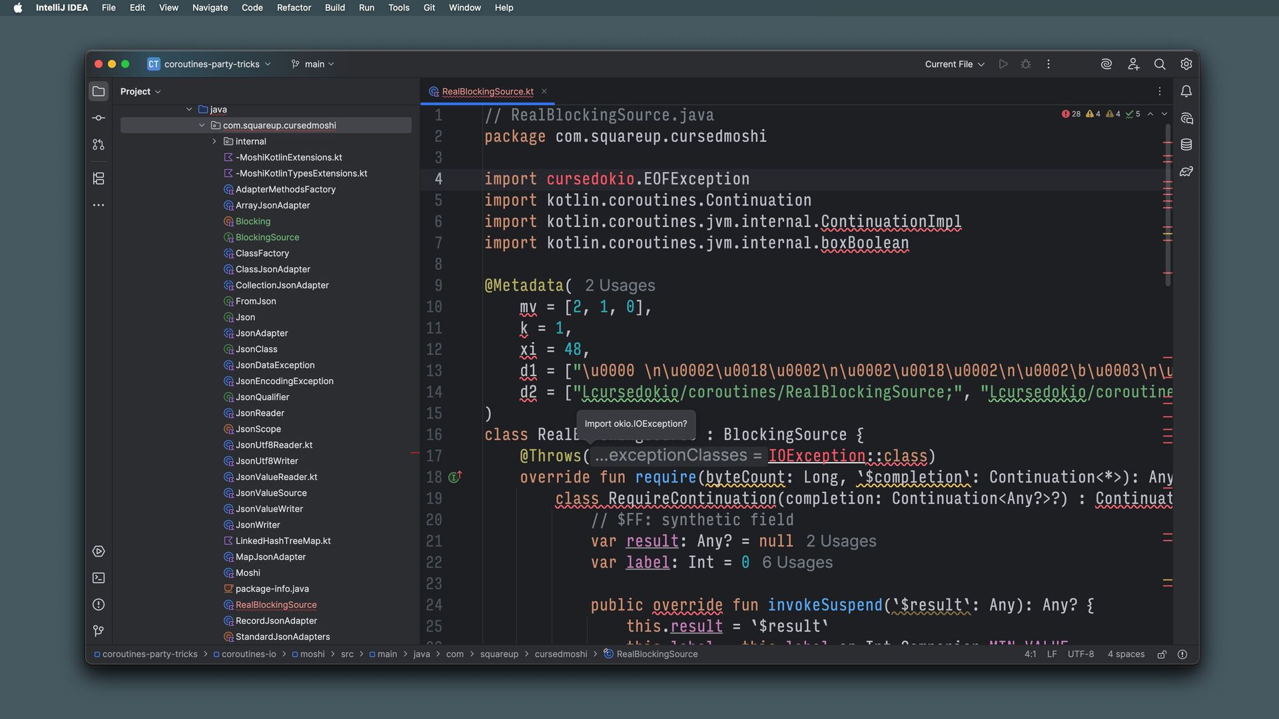This screenshot has height=719, width=1279.
Task: Open the toolbar More Actions vertical dots
Action: click(x=1049, y=64)
